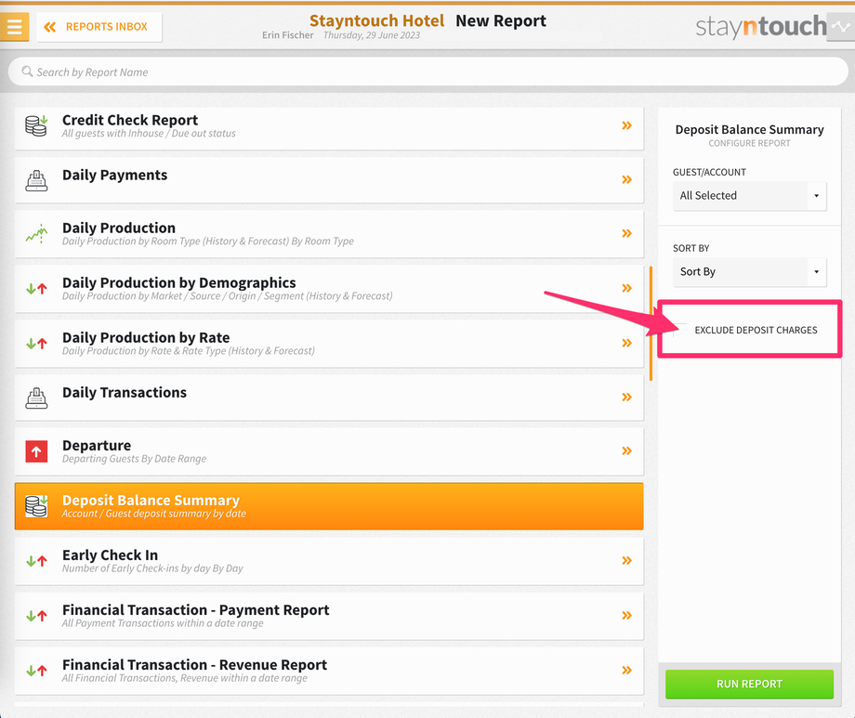
Task: Go back to Reports Inbox
Action: coord(99,27)
